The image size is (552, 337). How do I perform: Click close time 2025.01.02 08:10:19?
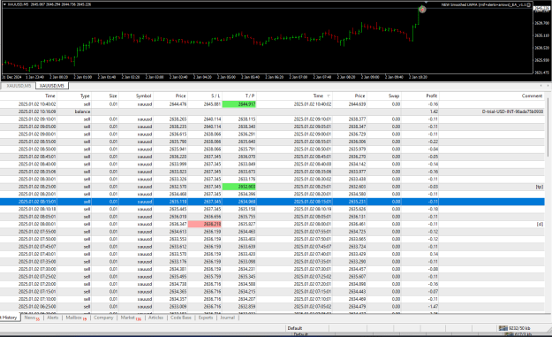[x=313, y=209]
